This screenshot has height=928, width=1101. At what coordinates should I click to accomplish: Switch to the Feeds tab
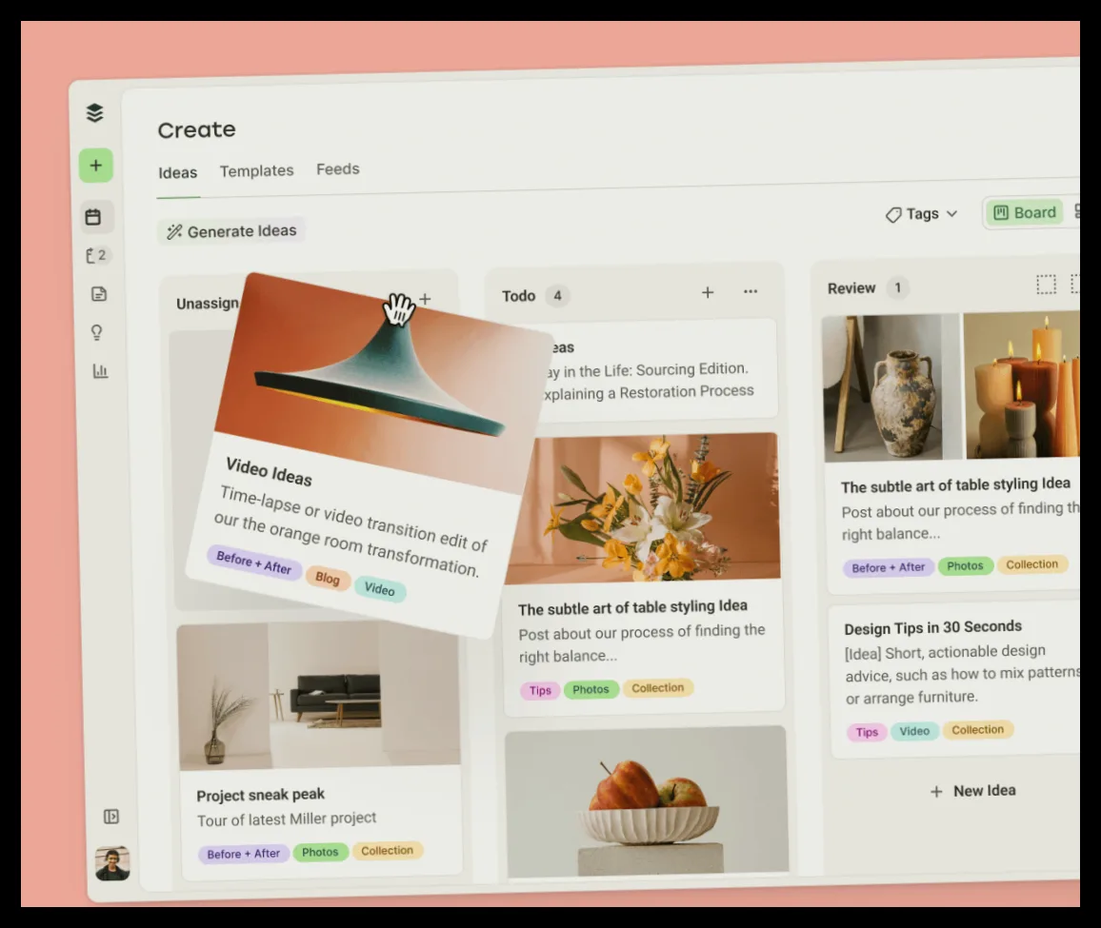(338, 169)
